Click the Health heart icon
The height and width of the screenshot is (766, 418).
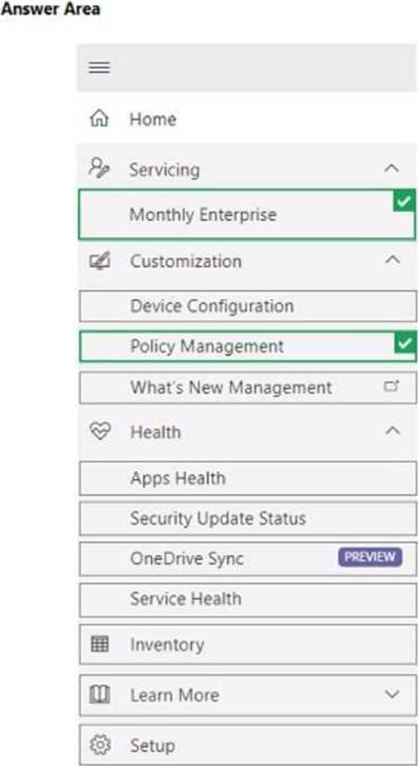click(x=99, y=431)
